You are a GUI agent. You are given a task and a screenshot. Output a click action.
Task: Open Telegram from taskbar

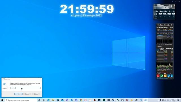[72, 100]
